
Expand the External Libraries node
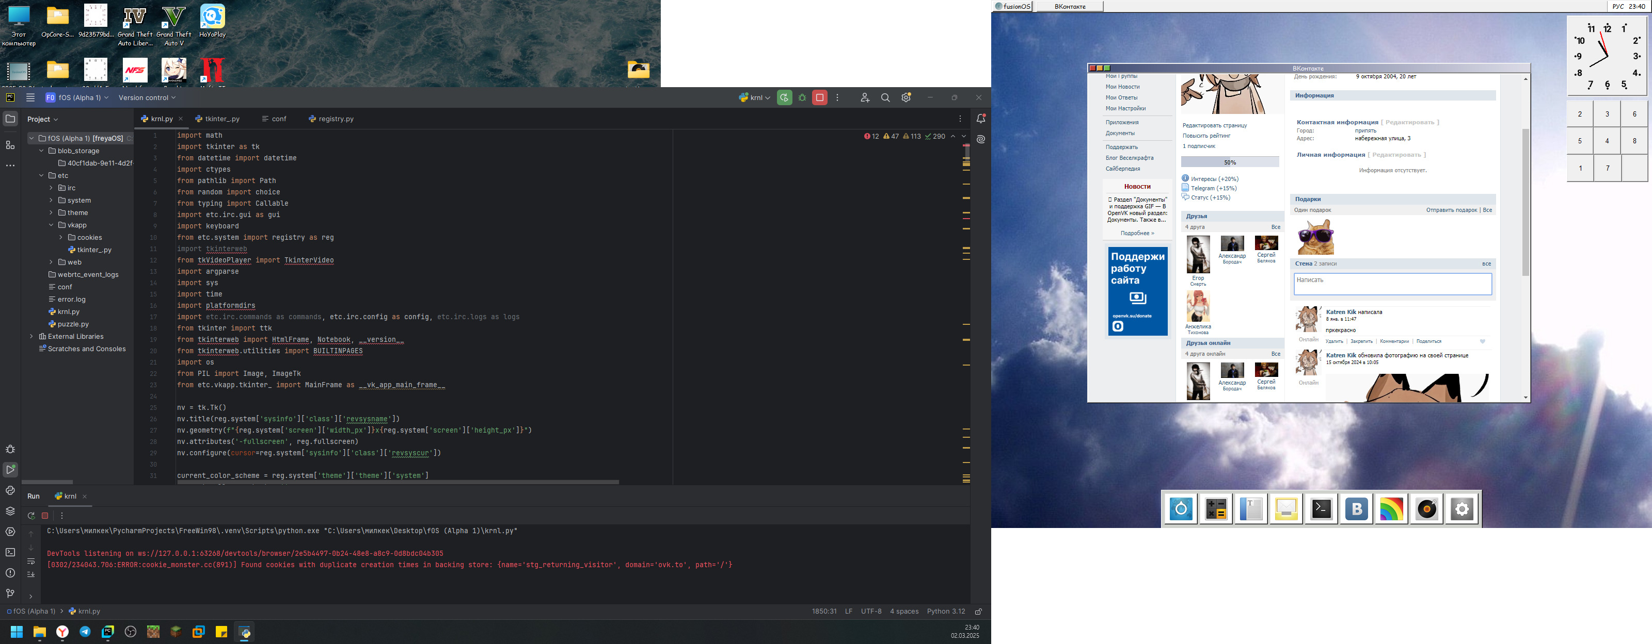pos(31,336)
